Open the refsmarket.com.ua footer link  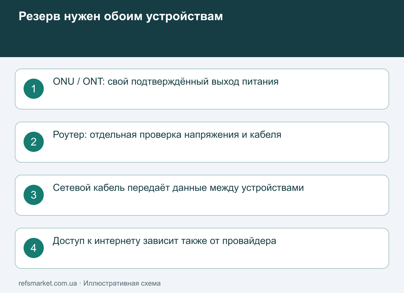pyautogui.click(x=48, y=283)
